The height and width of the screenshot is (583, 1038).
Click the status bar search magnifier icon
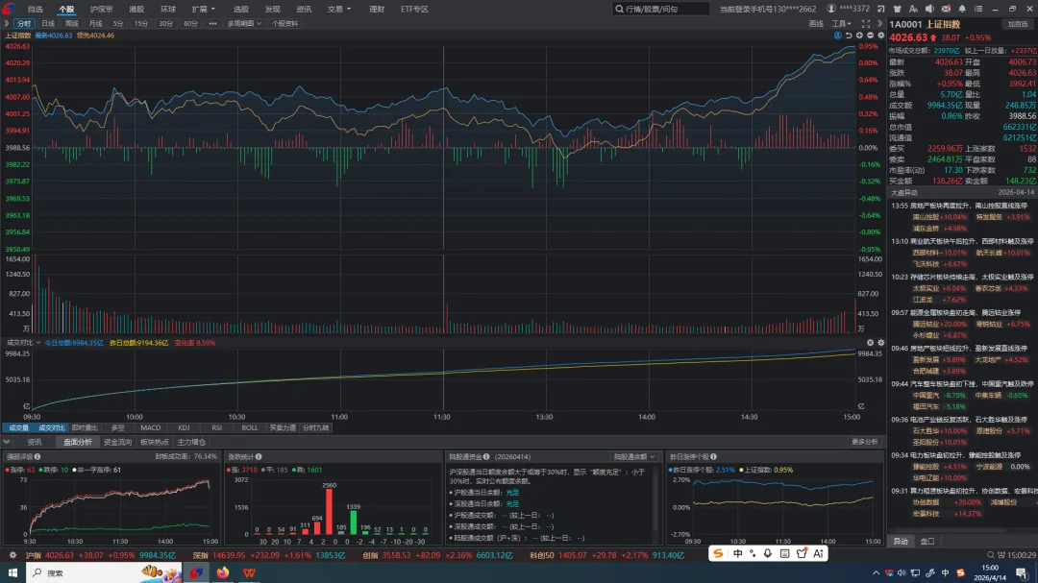pyautogui.click(x=991, y=555)
